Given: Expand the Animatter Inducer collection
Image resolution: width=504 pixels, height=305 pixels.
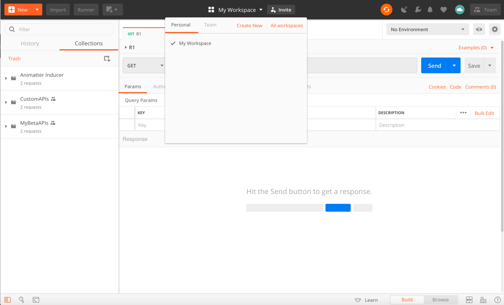Looking at the screenshot, I should [x=6, y=78].
